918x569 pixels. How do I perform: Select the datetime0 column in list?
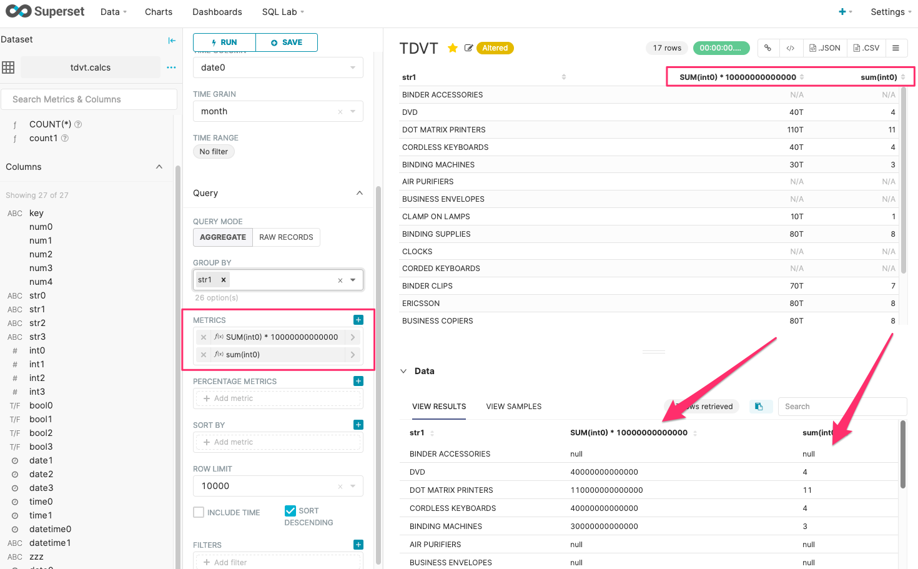click(x=50, y=529)
